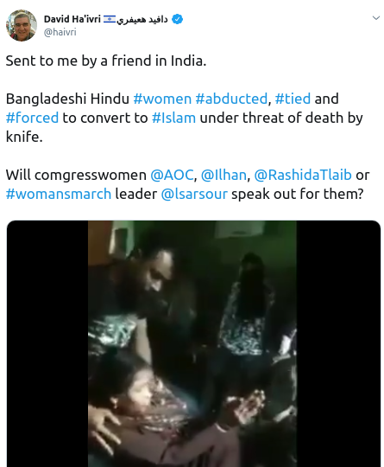Image resolution: width=384 pixels, height=467 pixels.
Task: Visit the @AOC mention
Action: (172, 175)
